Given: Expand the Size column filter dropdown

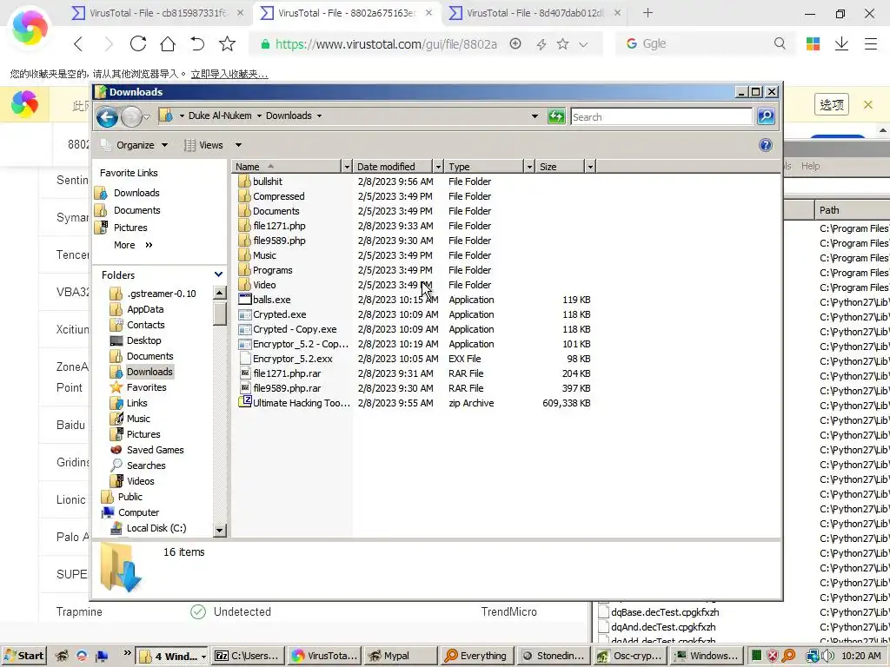Looking at the screenshot, I should [590, 167].
